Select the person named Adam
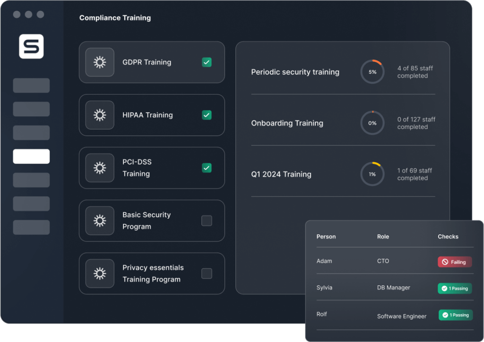The width and height of the screenshot is (484, 342). click(324, 261)
